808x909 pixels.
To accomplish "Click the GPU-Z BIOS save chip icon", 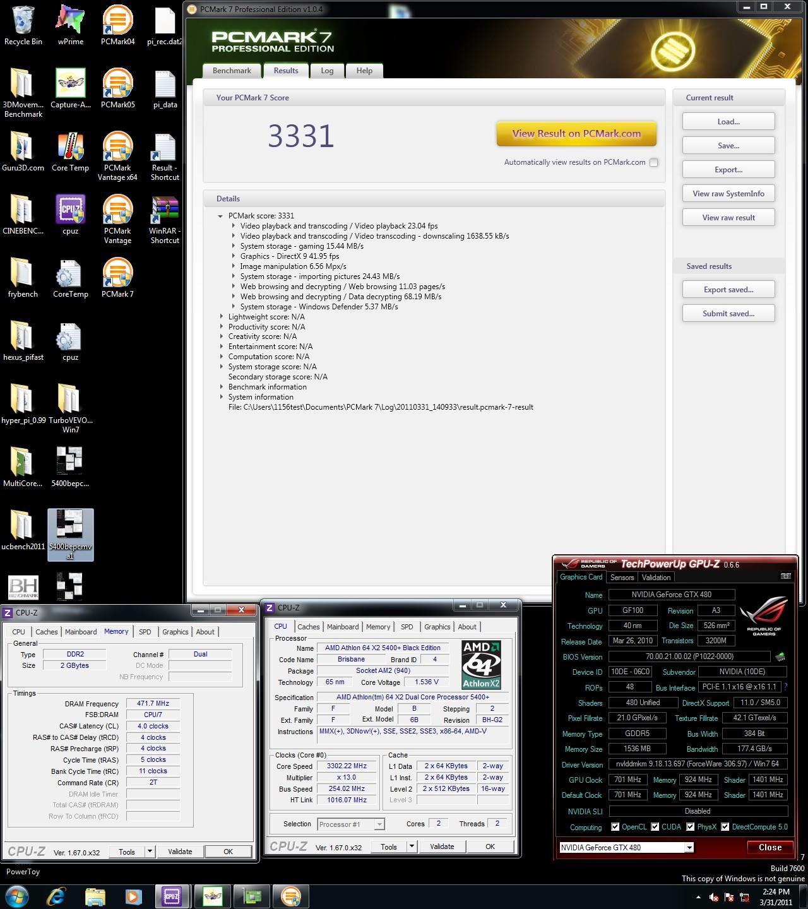I will pos(781,656).
